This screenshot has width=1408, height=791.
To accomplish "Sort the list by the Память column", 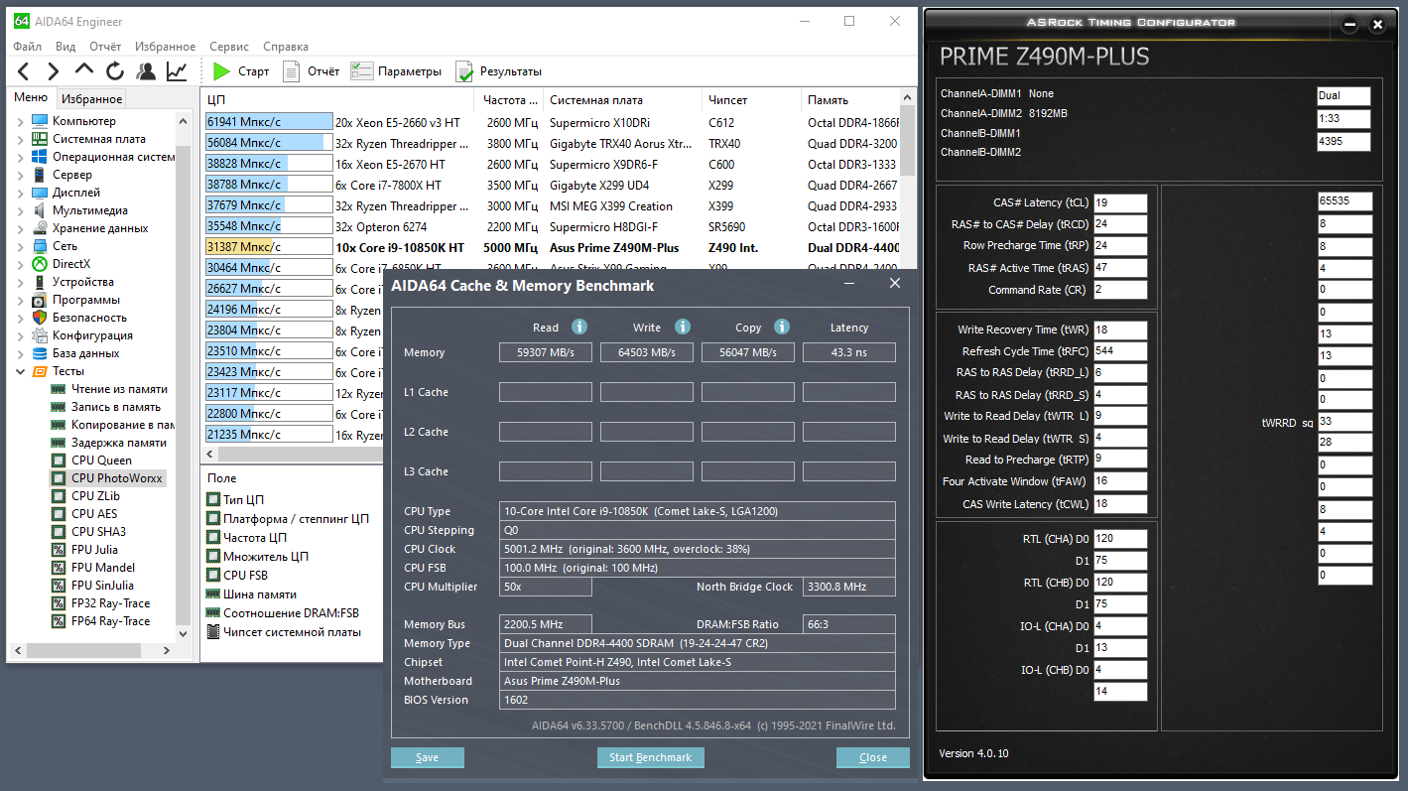I will [x=850, y=100].
